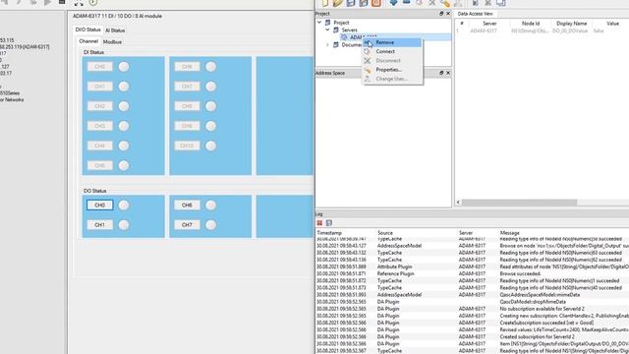Click the new project document icon
629x354 pixels.
[325, 3]
